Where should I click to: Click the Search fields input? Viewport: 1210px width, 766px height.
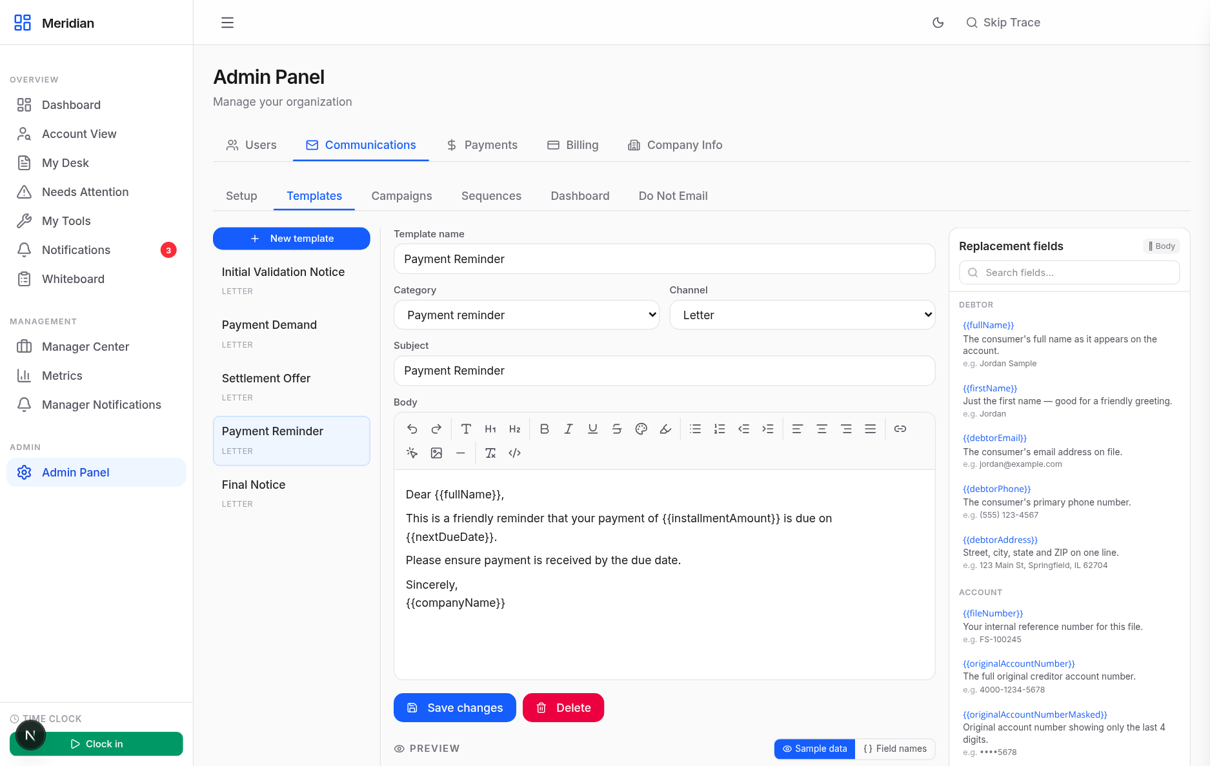(x=1069, y=273)
